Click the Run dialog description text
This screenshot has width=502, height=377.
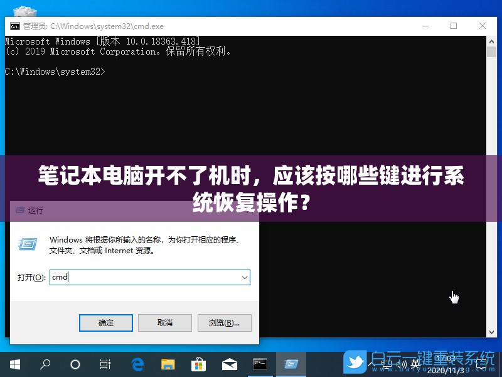(145, 245)
